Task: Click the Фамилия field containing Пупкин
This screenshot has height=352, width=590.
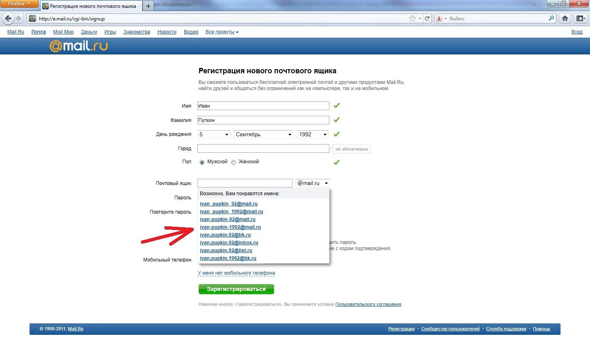Action: pos(263,120)
